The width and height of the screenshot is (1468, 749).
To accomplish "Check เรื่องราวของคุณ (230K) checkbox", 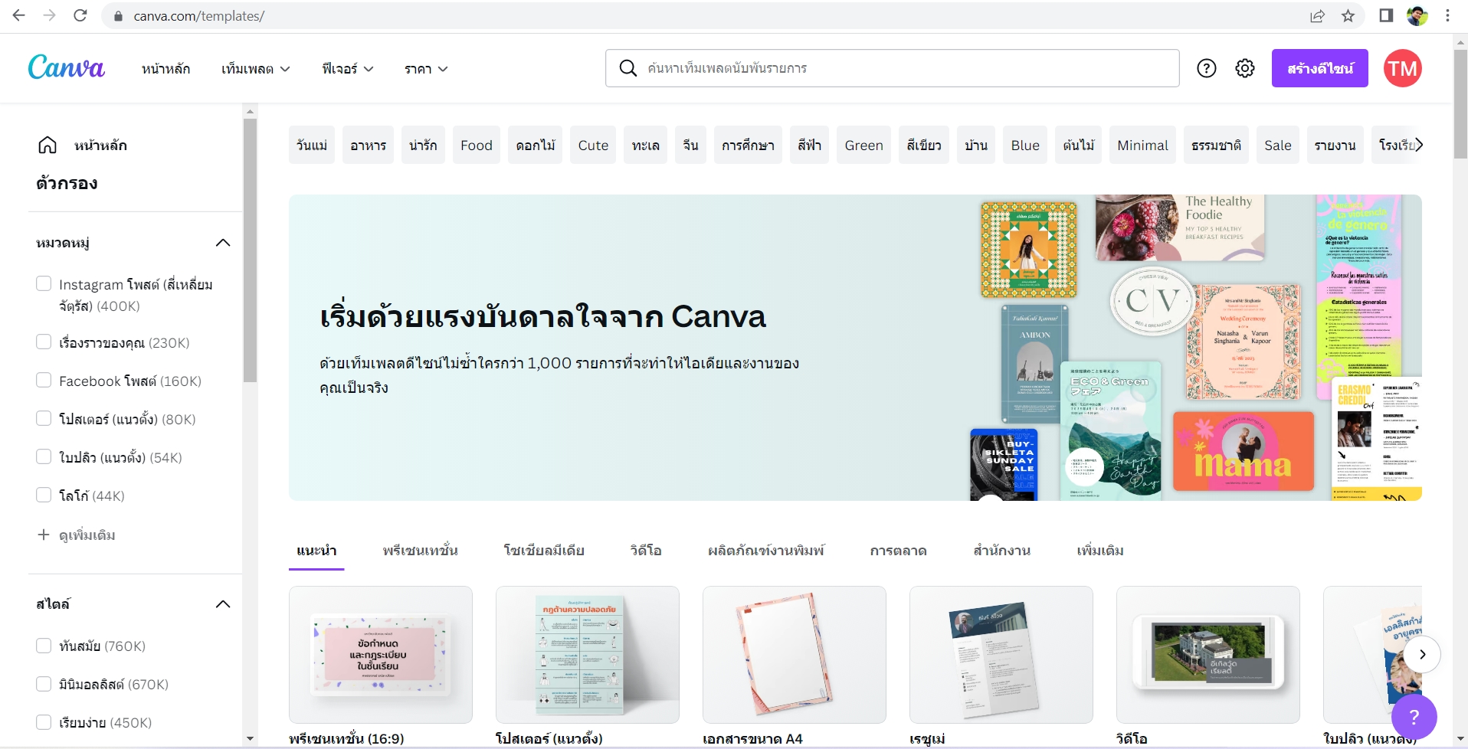I will point(44,342).
